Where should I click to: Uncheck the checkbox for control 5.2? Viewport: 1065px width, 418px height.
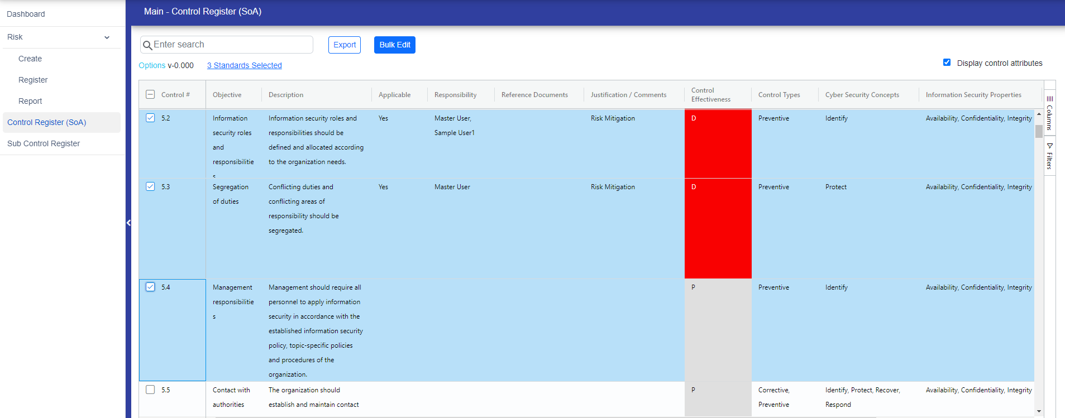point(150,118)
